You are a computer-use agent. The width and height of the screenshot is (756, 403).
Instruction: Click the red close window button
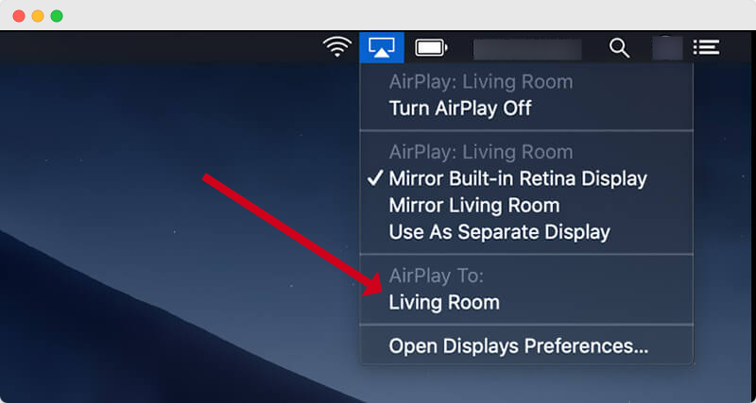[19, 16]
